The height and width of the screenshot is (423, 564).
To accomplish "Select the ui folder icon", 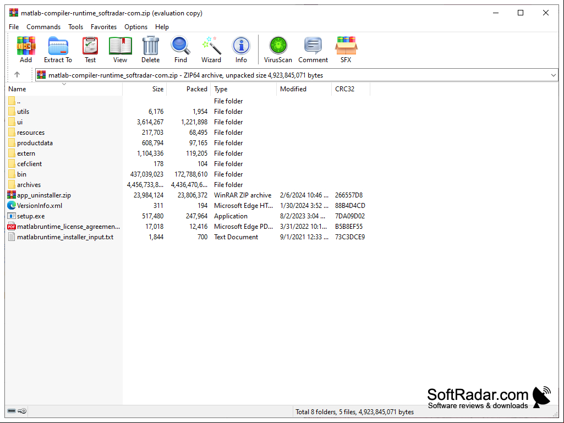I will pos(12,122).
